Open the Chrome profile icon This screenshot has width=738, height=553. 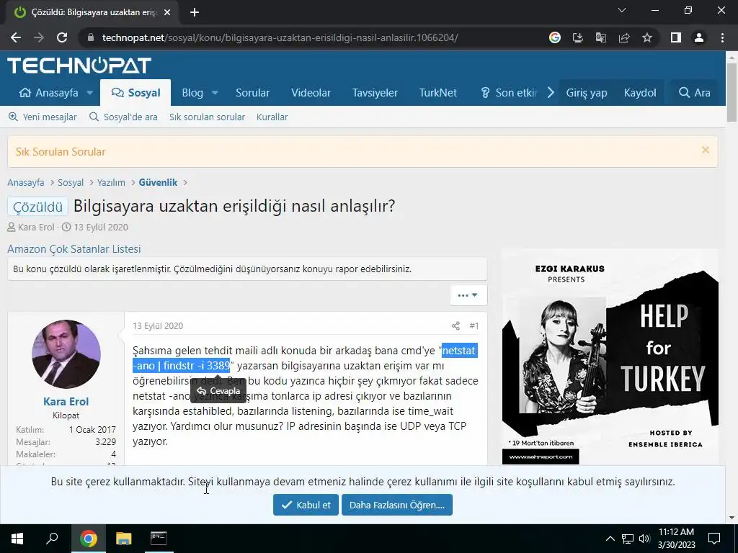[x=699, y=37]
